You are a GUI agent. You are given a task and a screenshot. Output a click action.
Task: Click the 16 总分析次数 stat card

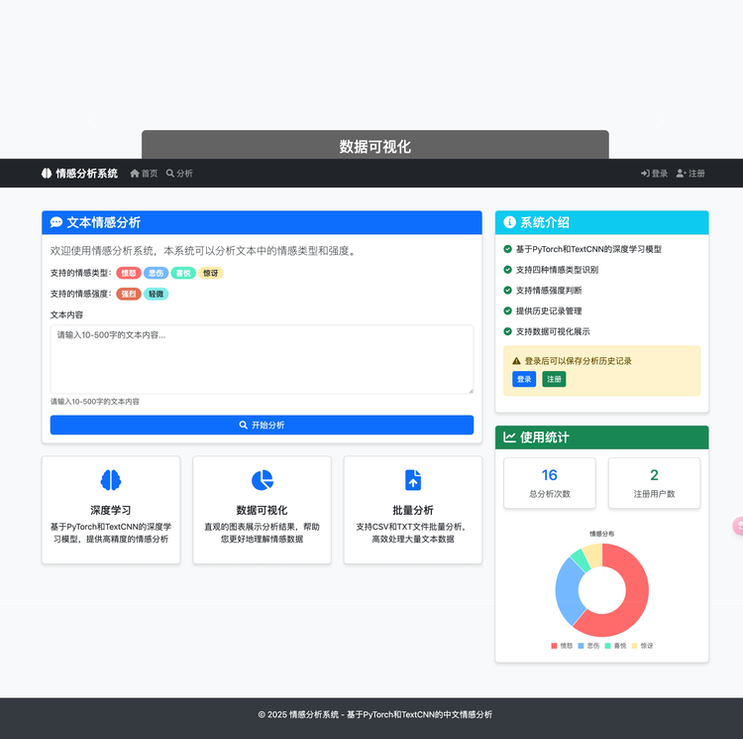550,483
